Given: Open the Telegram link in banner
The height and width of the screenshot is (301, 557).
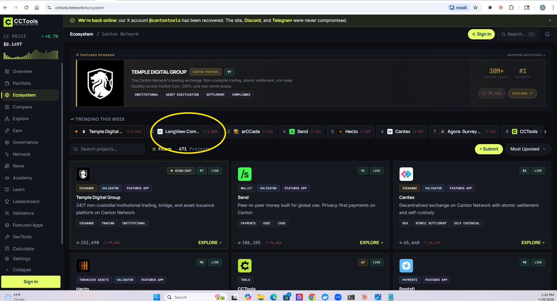Looking at the screenshot, I should click(x=282, y=20).
